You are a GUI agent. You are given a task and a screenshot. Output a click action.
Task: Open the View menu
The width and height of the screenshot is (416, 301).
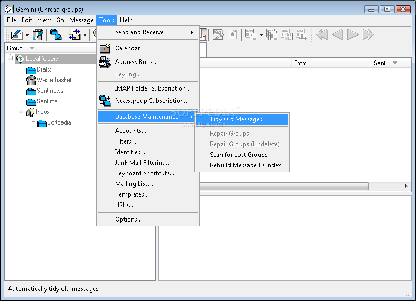tap(44, 20)
